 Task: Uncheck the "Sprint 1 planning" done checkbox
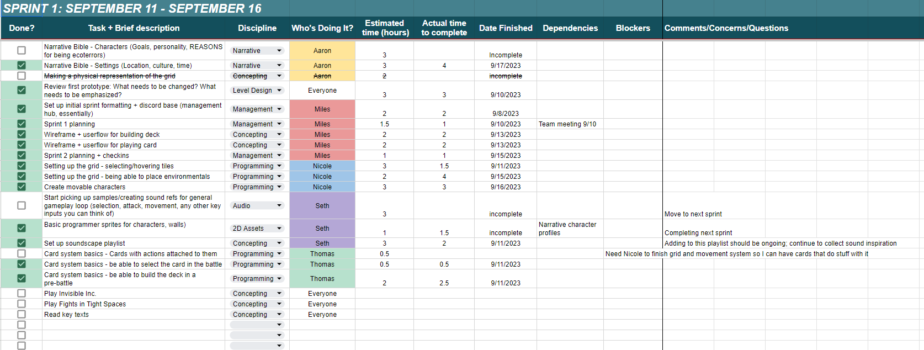point(22,124)
